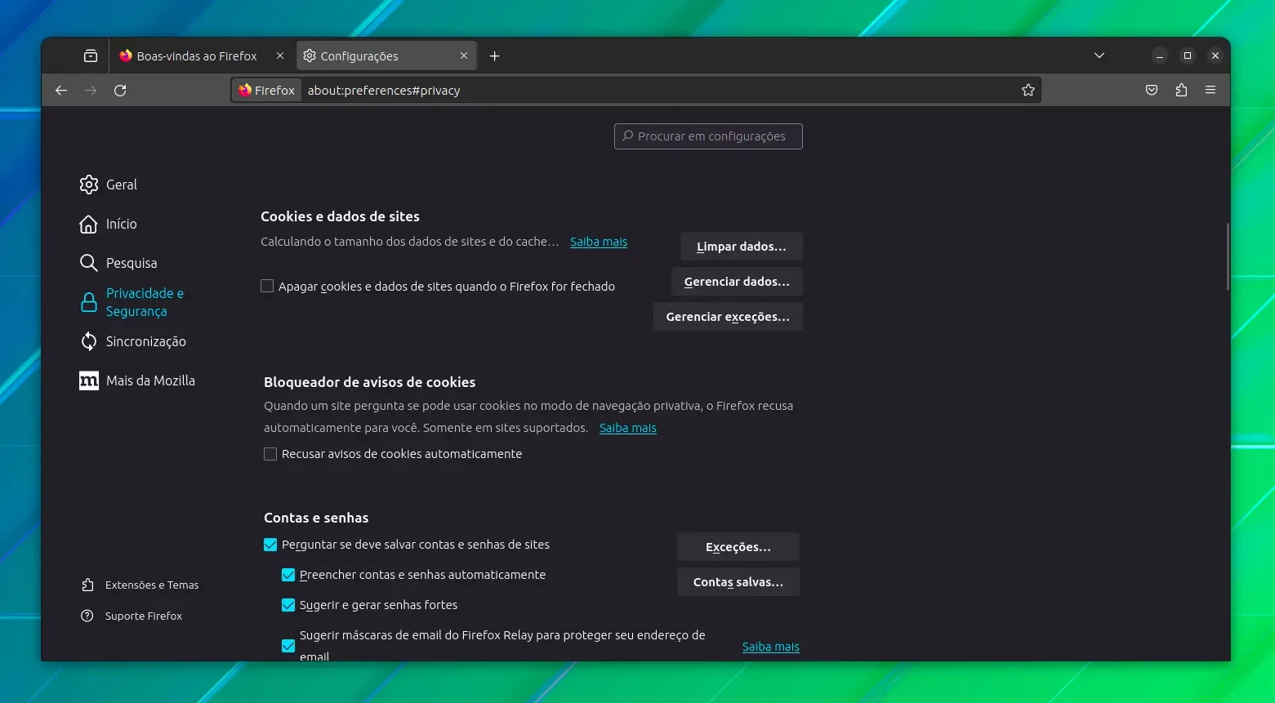Switch to the Boas-vindas ao Firefox tab
This screenshot has width=1275, height=703.
click(x=196, y=56)
